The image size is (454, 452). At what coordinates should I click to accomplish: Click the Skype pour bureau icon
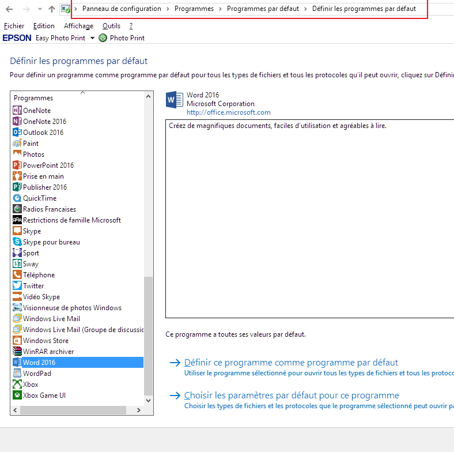coord(17,242)
